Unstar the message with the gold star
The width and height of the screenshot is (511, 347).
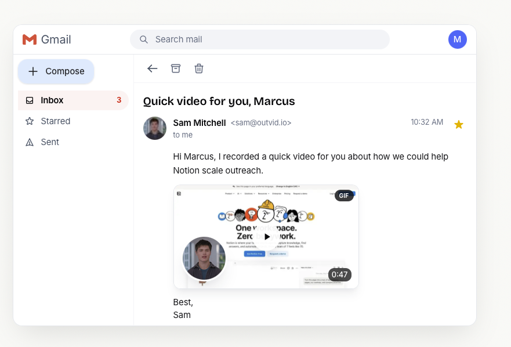(459, 124)
